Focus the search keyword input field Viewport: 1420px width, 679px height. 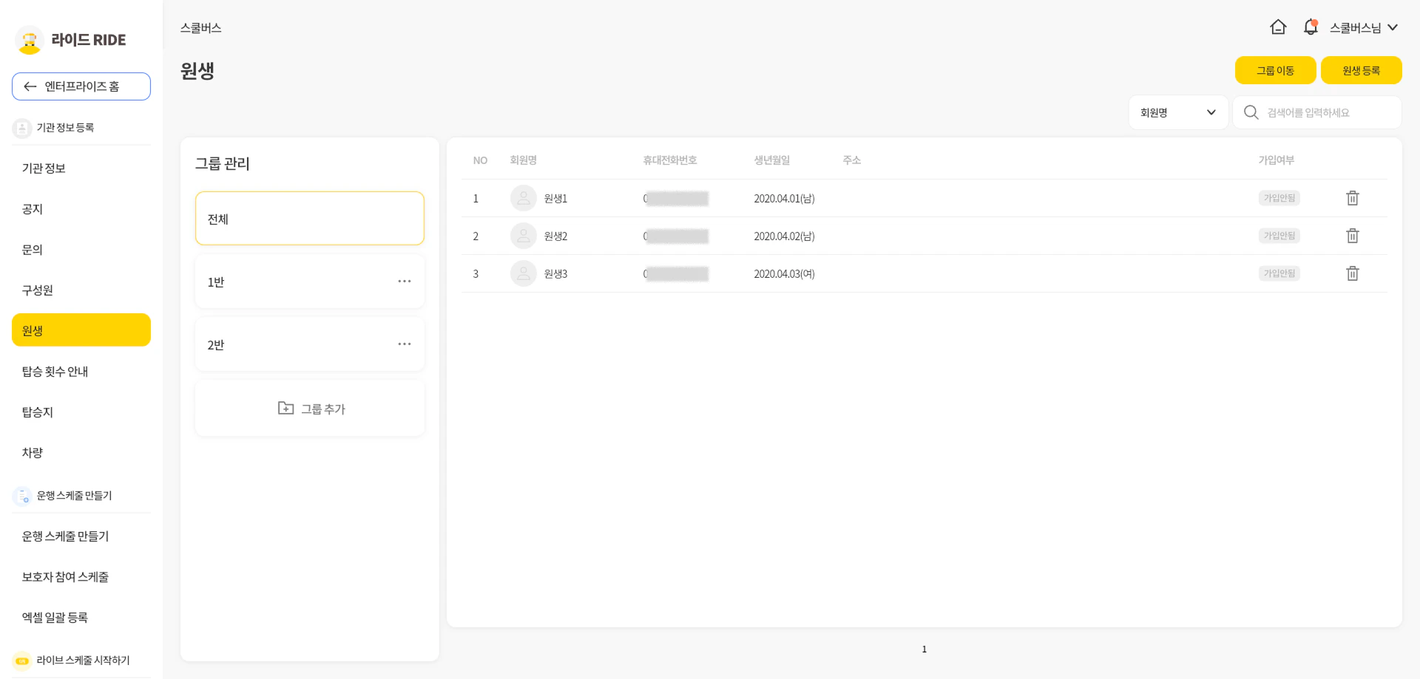pos(1329,112)
